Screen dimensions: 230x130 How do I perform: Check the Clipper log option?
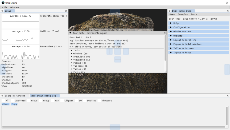[62, 100]
